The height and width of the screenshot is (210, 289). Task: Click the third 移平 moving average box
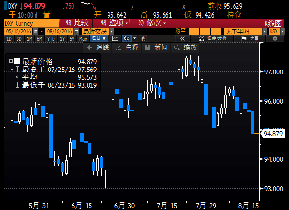point(216,32)
